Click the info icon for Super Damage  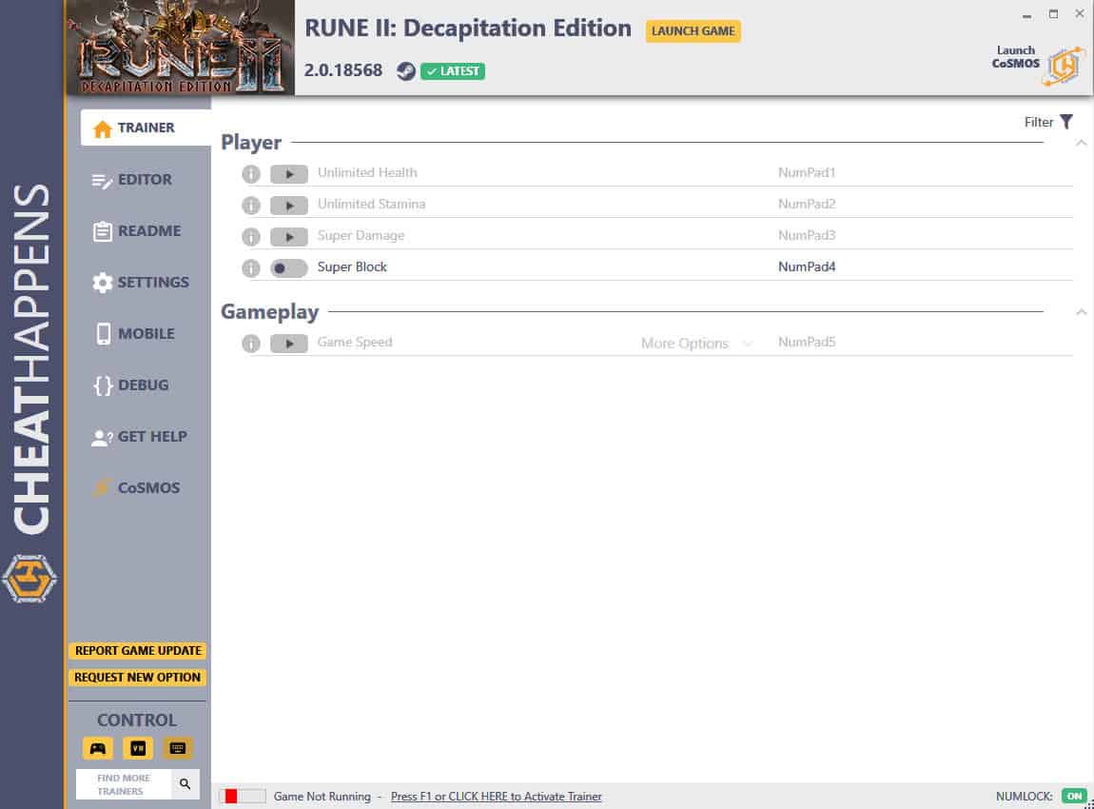(x=250, y=237)
